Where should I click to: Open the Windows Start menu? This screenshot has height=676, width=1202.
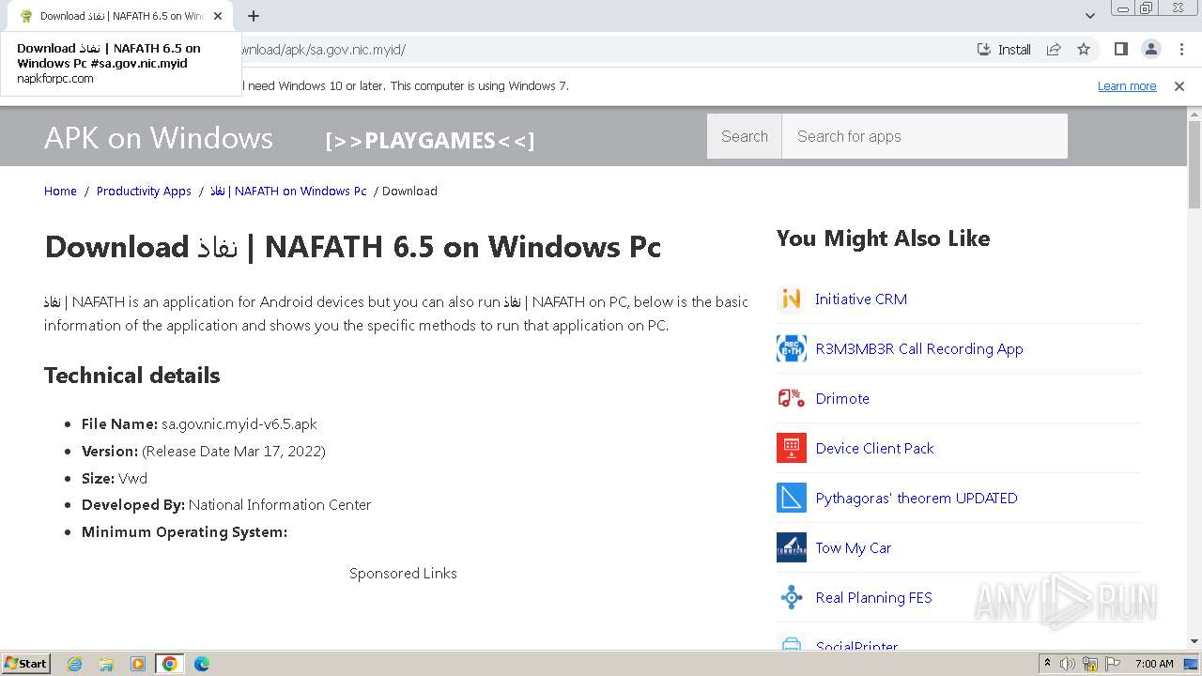26,664
